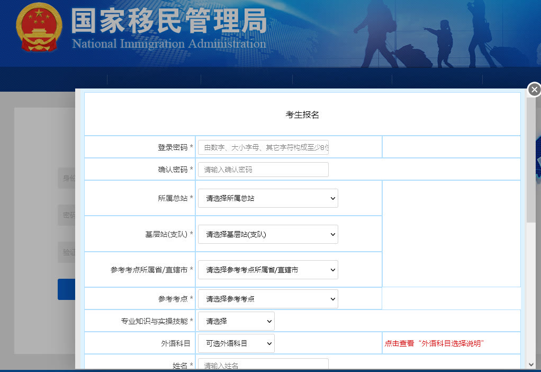Expand the 基层站(支队) dropdown
Viewport: 541px width, 372px height.
[x=268, y=234]
